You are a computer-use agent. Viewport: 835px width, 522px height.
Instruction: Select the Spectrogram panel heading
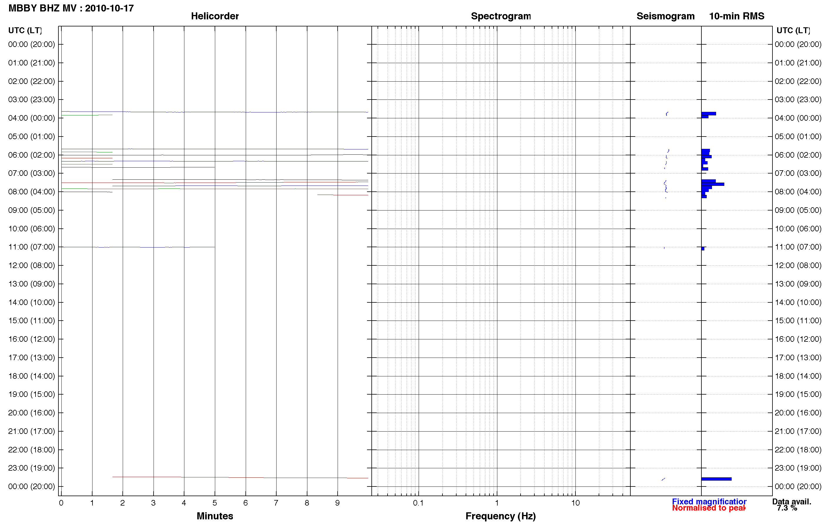(x=501, y=16)
